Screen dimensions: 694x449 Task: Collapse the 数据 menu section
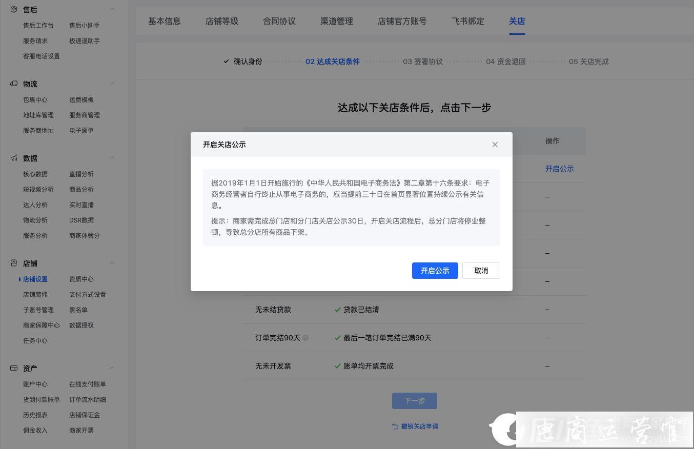pos(112,157)
